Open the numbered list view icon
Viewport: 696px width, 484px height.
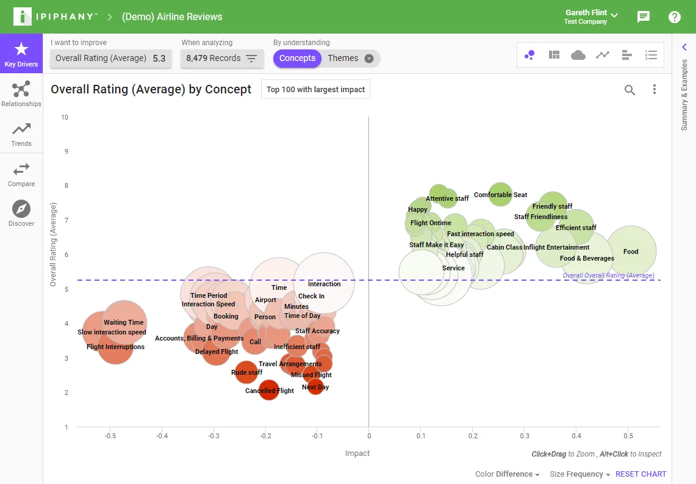point(651,55)
